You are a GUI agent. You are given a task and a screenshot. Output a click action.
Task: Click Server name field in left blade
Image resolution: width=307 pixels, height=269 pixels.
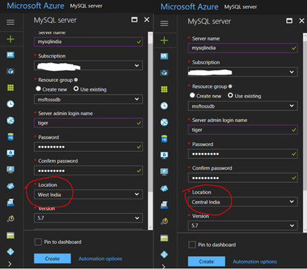tap(88, 42)
